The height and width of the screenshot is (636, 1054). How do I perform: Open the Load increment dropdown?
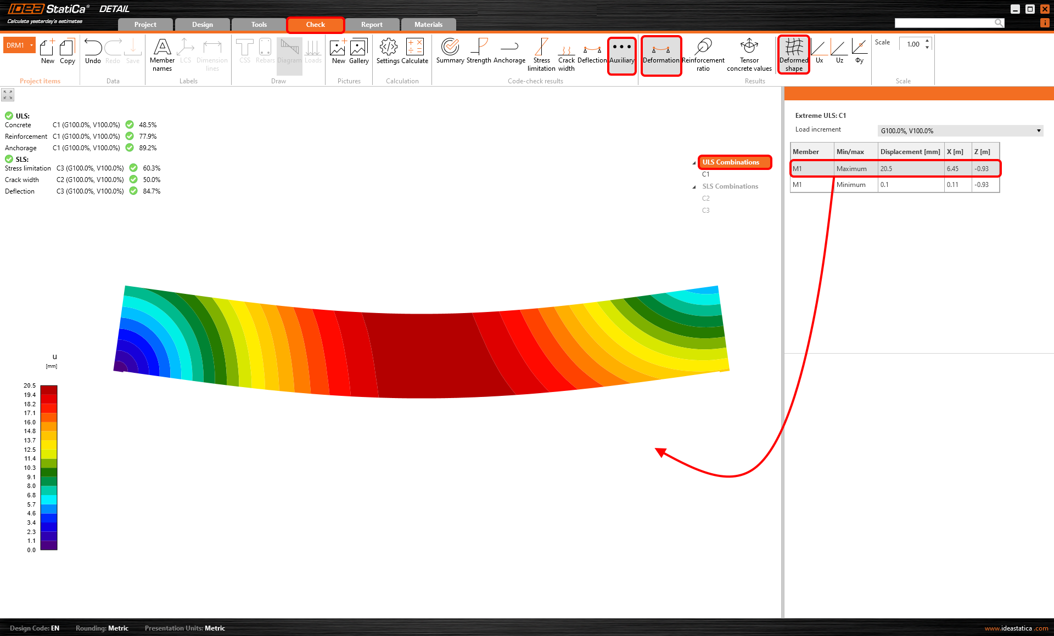tap(1039, 130)
